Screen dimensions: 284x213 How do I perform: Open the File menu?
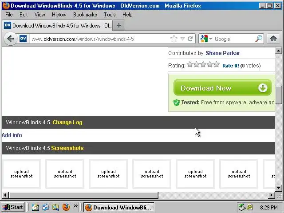point(9,15)
